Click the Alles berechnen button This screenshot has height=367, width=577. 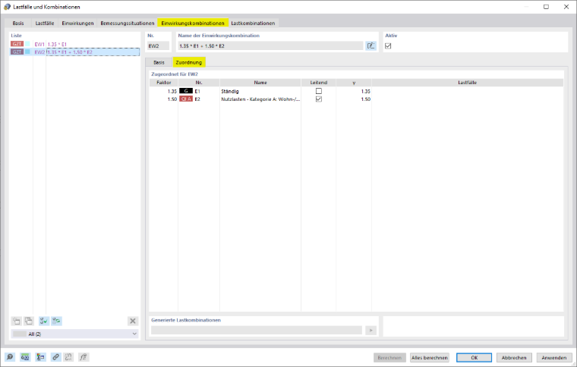click(430, 357)
